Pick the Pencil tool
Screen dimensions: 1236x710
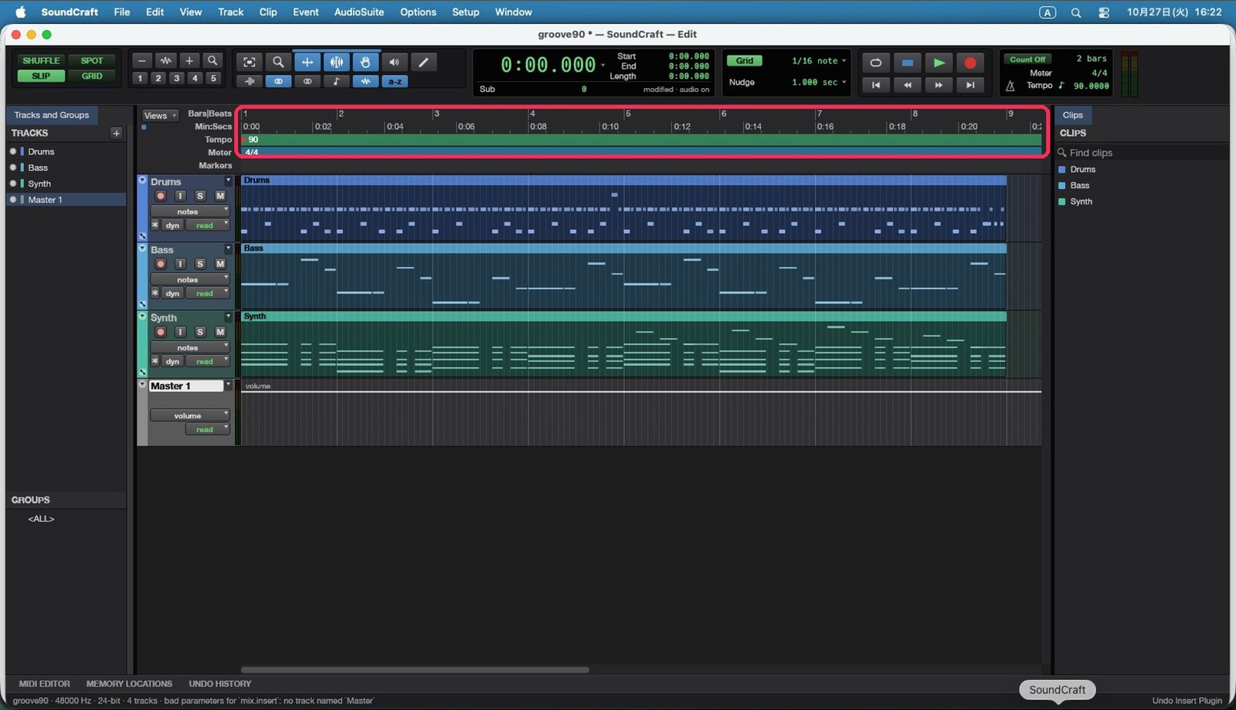[423, 63]
